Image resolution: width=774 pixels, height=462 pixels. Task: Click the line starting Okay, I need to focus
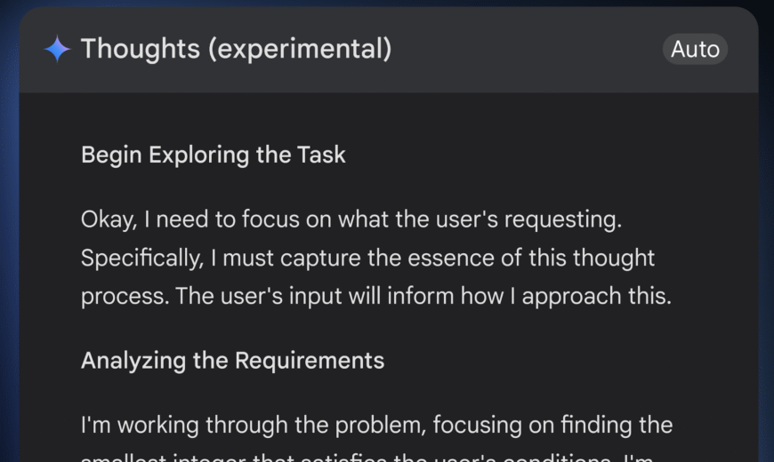351,219
